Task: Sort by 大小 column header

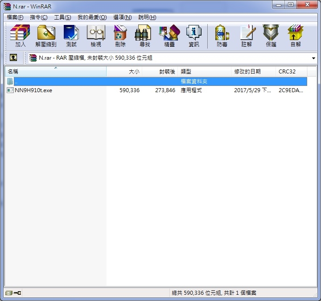Action: pyautogui.click(x=124, y=72)
